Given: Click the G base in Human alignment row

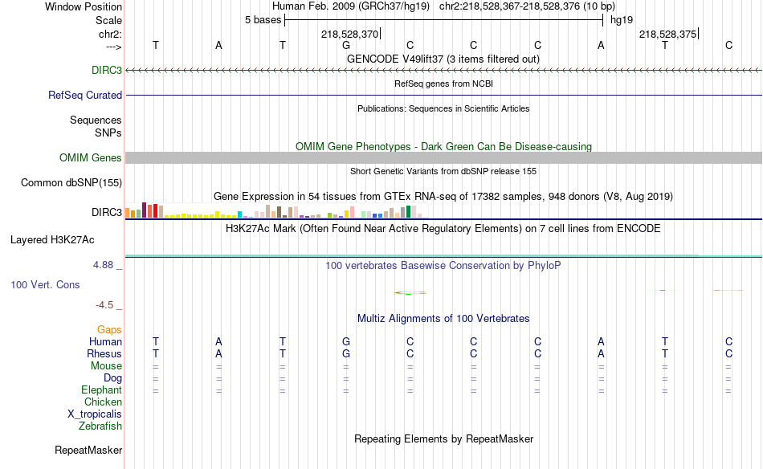Looking at the screenshot, I should [346, 341].
